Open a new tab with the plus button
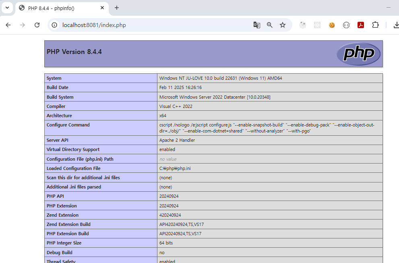This screenshot has height=263, width=399. click(x=117, y=8)
